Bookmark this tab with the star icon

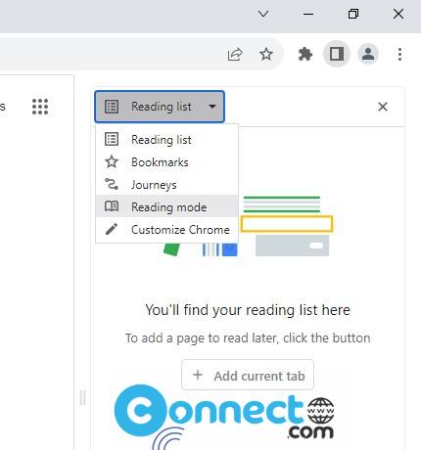pos(266,54)
